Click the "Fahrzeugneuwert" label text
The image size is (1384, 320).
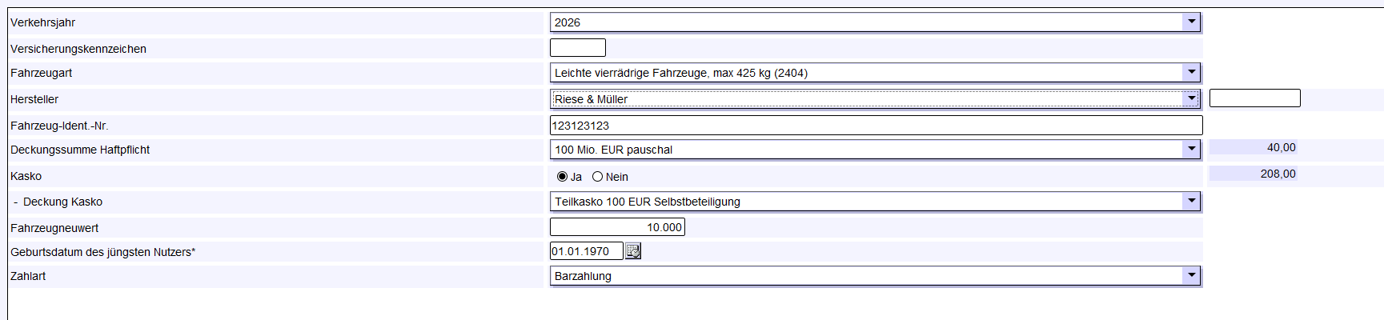coord(54,228)
